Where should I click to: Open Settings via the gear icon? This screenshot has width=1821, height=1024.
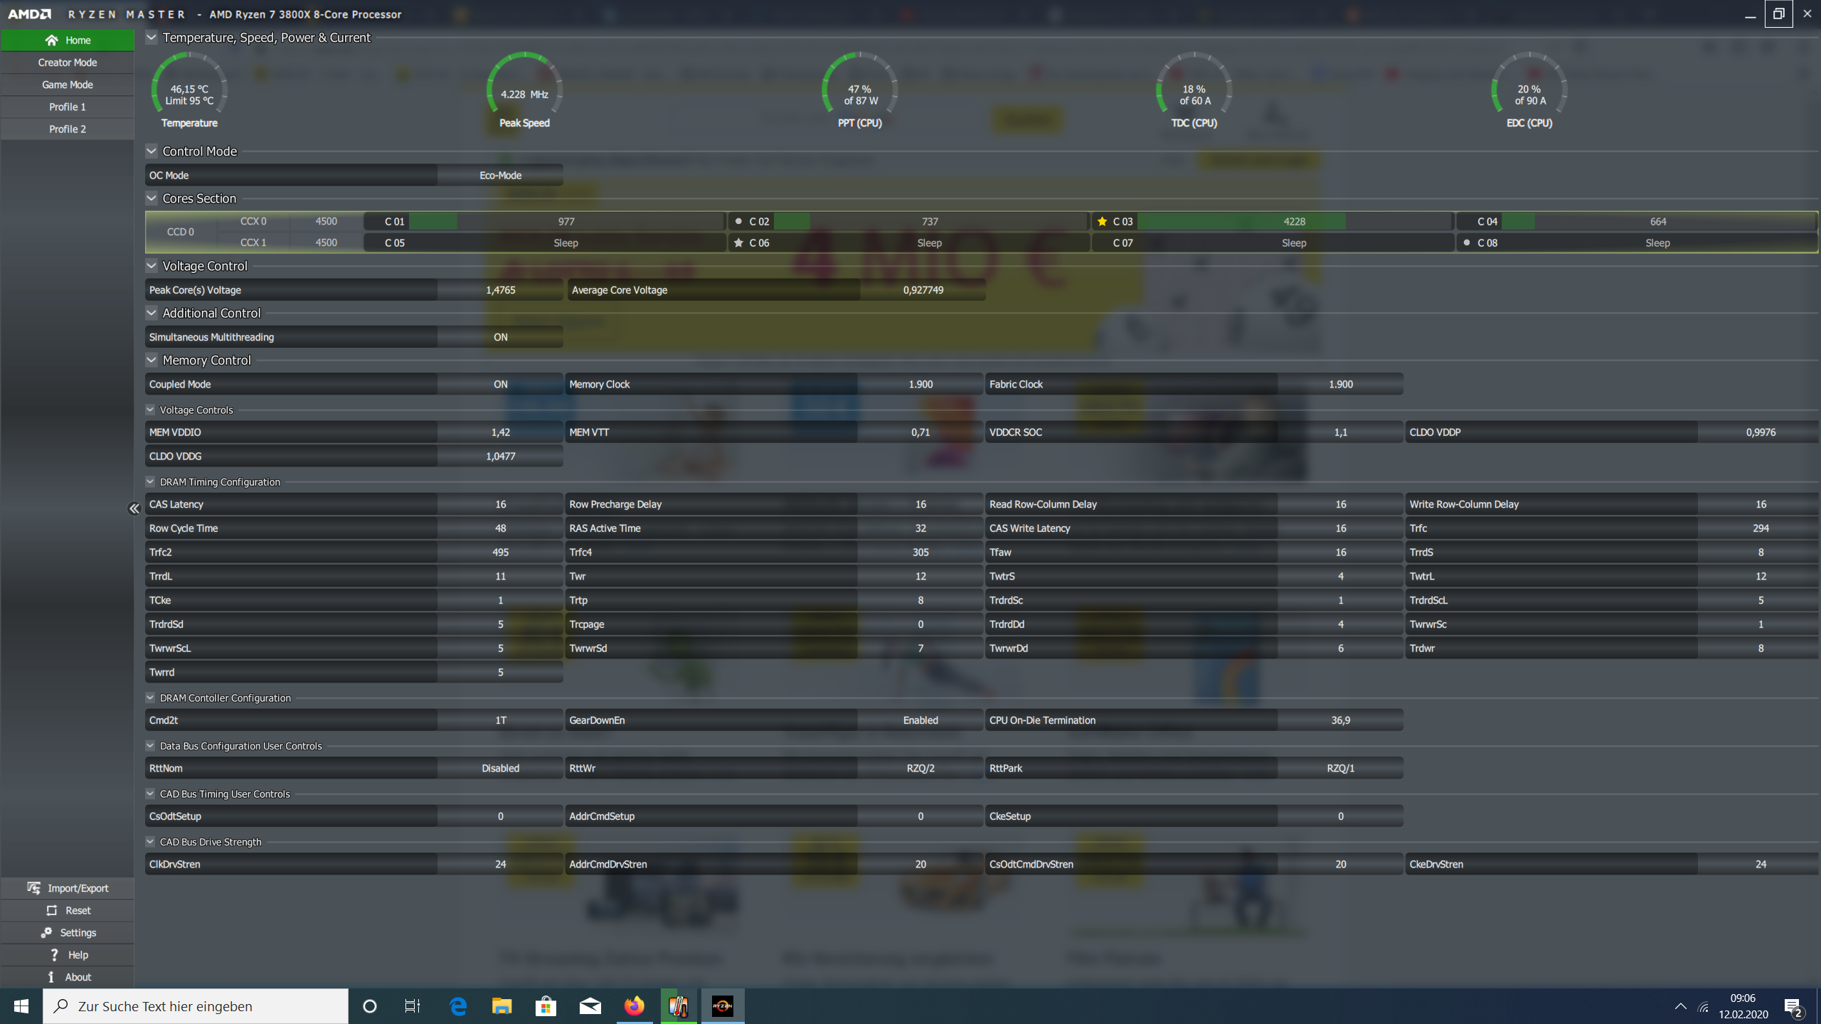tap(46, 932)
